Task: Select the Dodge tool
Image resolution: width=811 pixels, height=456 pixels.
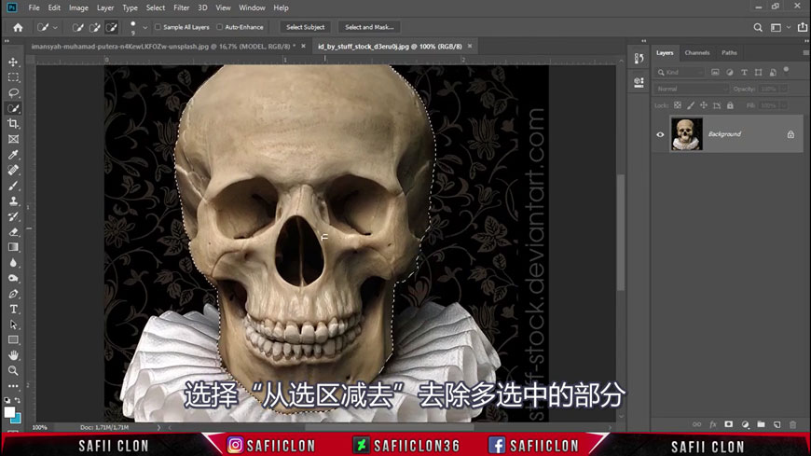Action: coord(13,279)
